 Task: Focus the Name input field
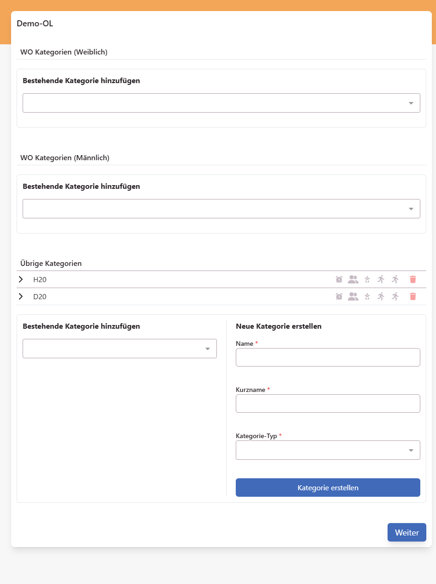328,357
